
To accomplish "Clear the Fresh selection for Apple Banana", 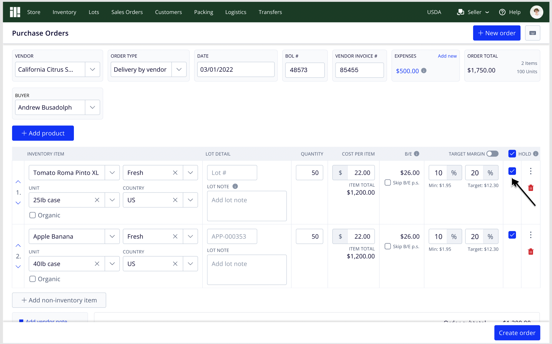I will tap(175, 237).
